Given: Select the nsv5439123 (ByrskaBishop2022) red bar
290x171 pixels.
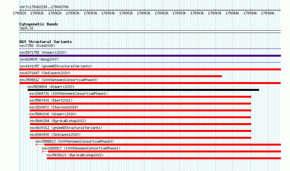Looking at the screenshot, I should [164, 158].
